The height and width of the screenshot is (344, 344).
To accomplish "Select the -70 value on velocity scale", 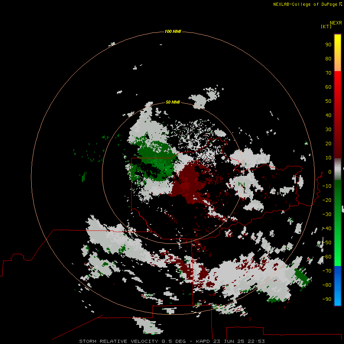I will coord(327,271).
